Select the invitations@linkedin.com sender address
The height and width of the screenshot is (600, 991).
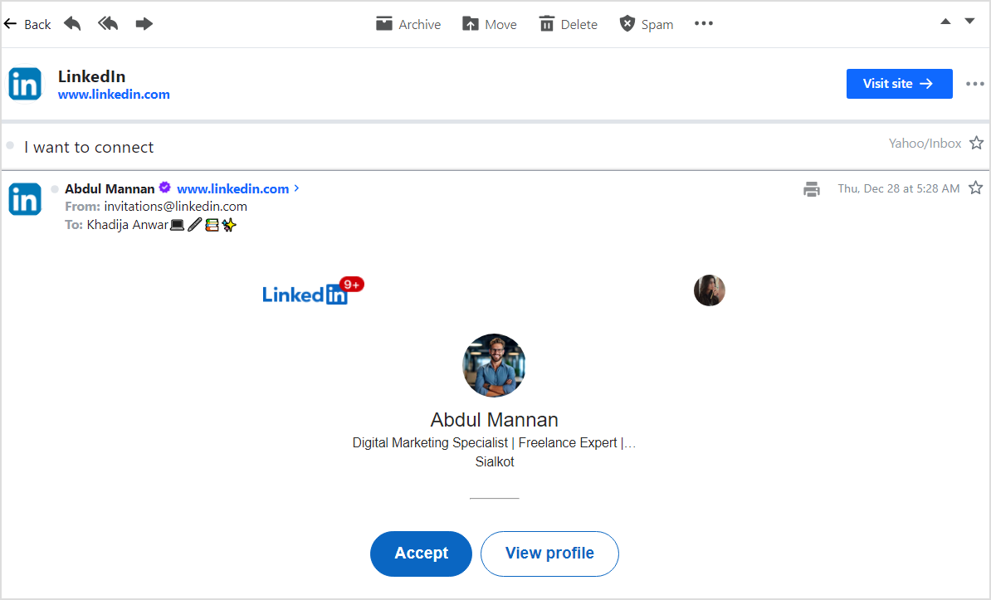pyautogui.click(x=176, y=206)
